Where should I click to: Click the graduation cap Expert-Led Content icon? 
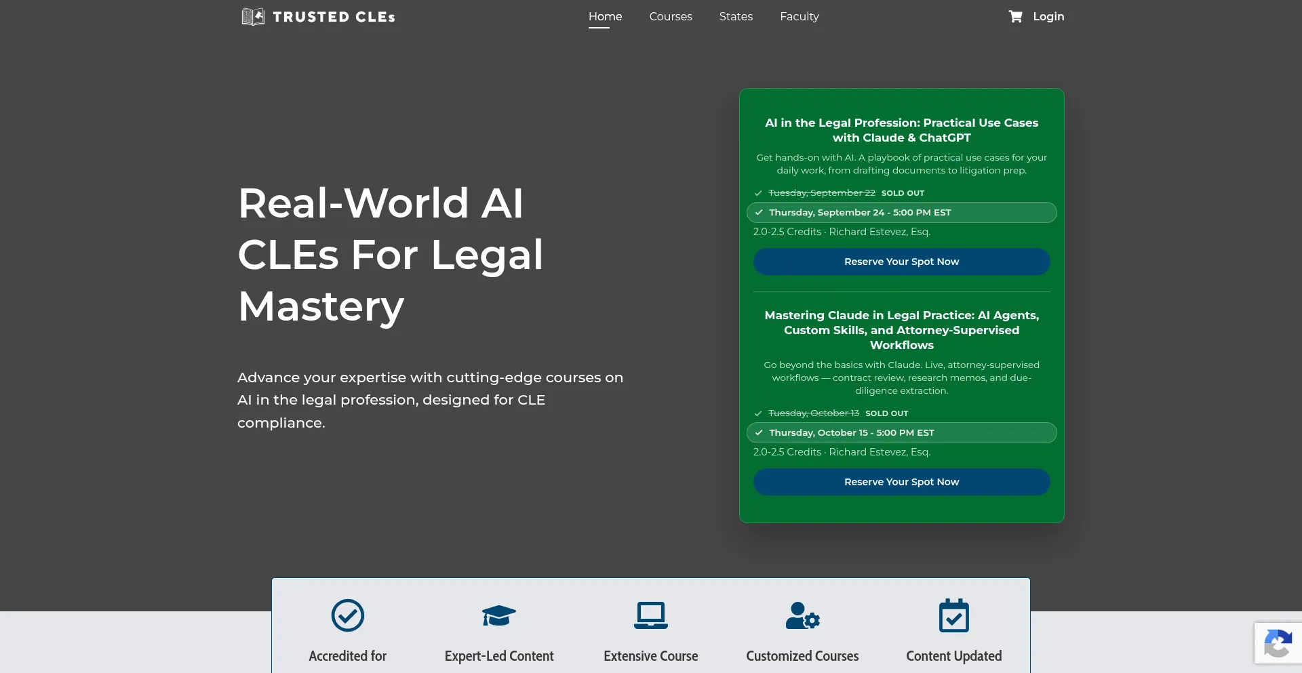pyautogui.click(x=499, y=615)
